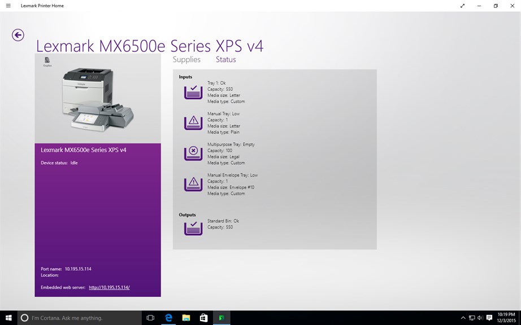Select the Multipurpose Tray empty icon

pyautogui.click(x=193, y=153)
